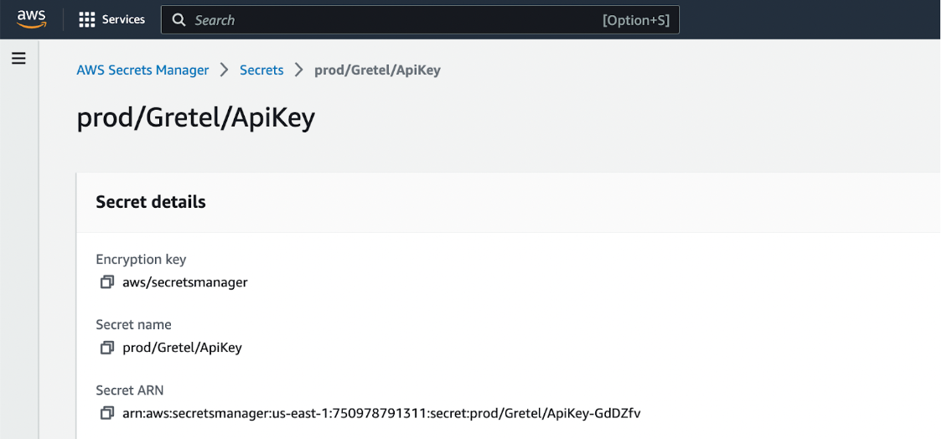Click the aws/secretsmanager encryption key text

185,282
